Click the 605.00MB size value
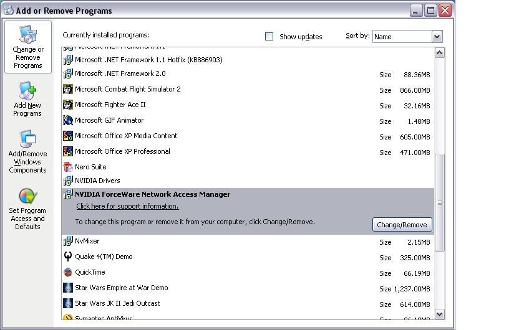Viewport: 524px width, 330px height. [415, 137]
